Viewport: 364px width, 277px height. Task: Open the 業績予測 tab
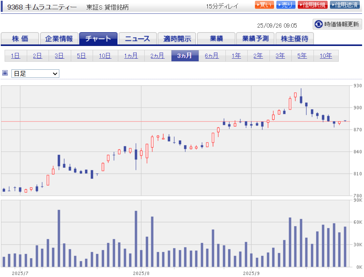[255, 39]
